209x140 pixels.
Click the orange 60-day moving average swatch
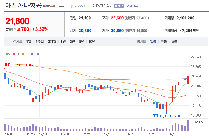point(23,54)
